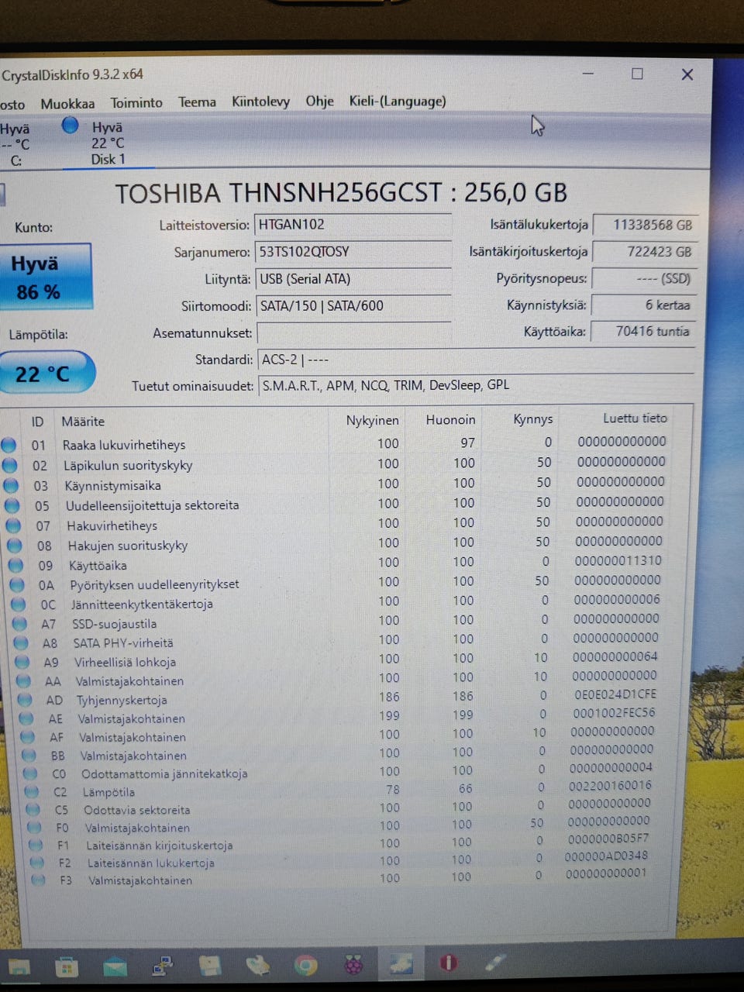
Task: Open the Ohje menu
Action: (319, 101)
